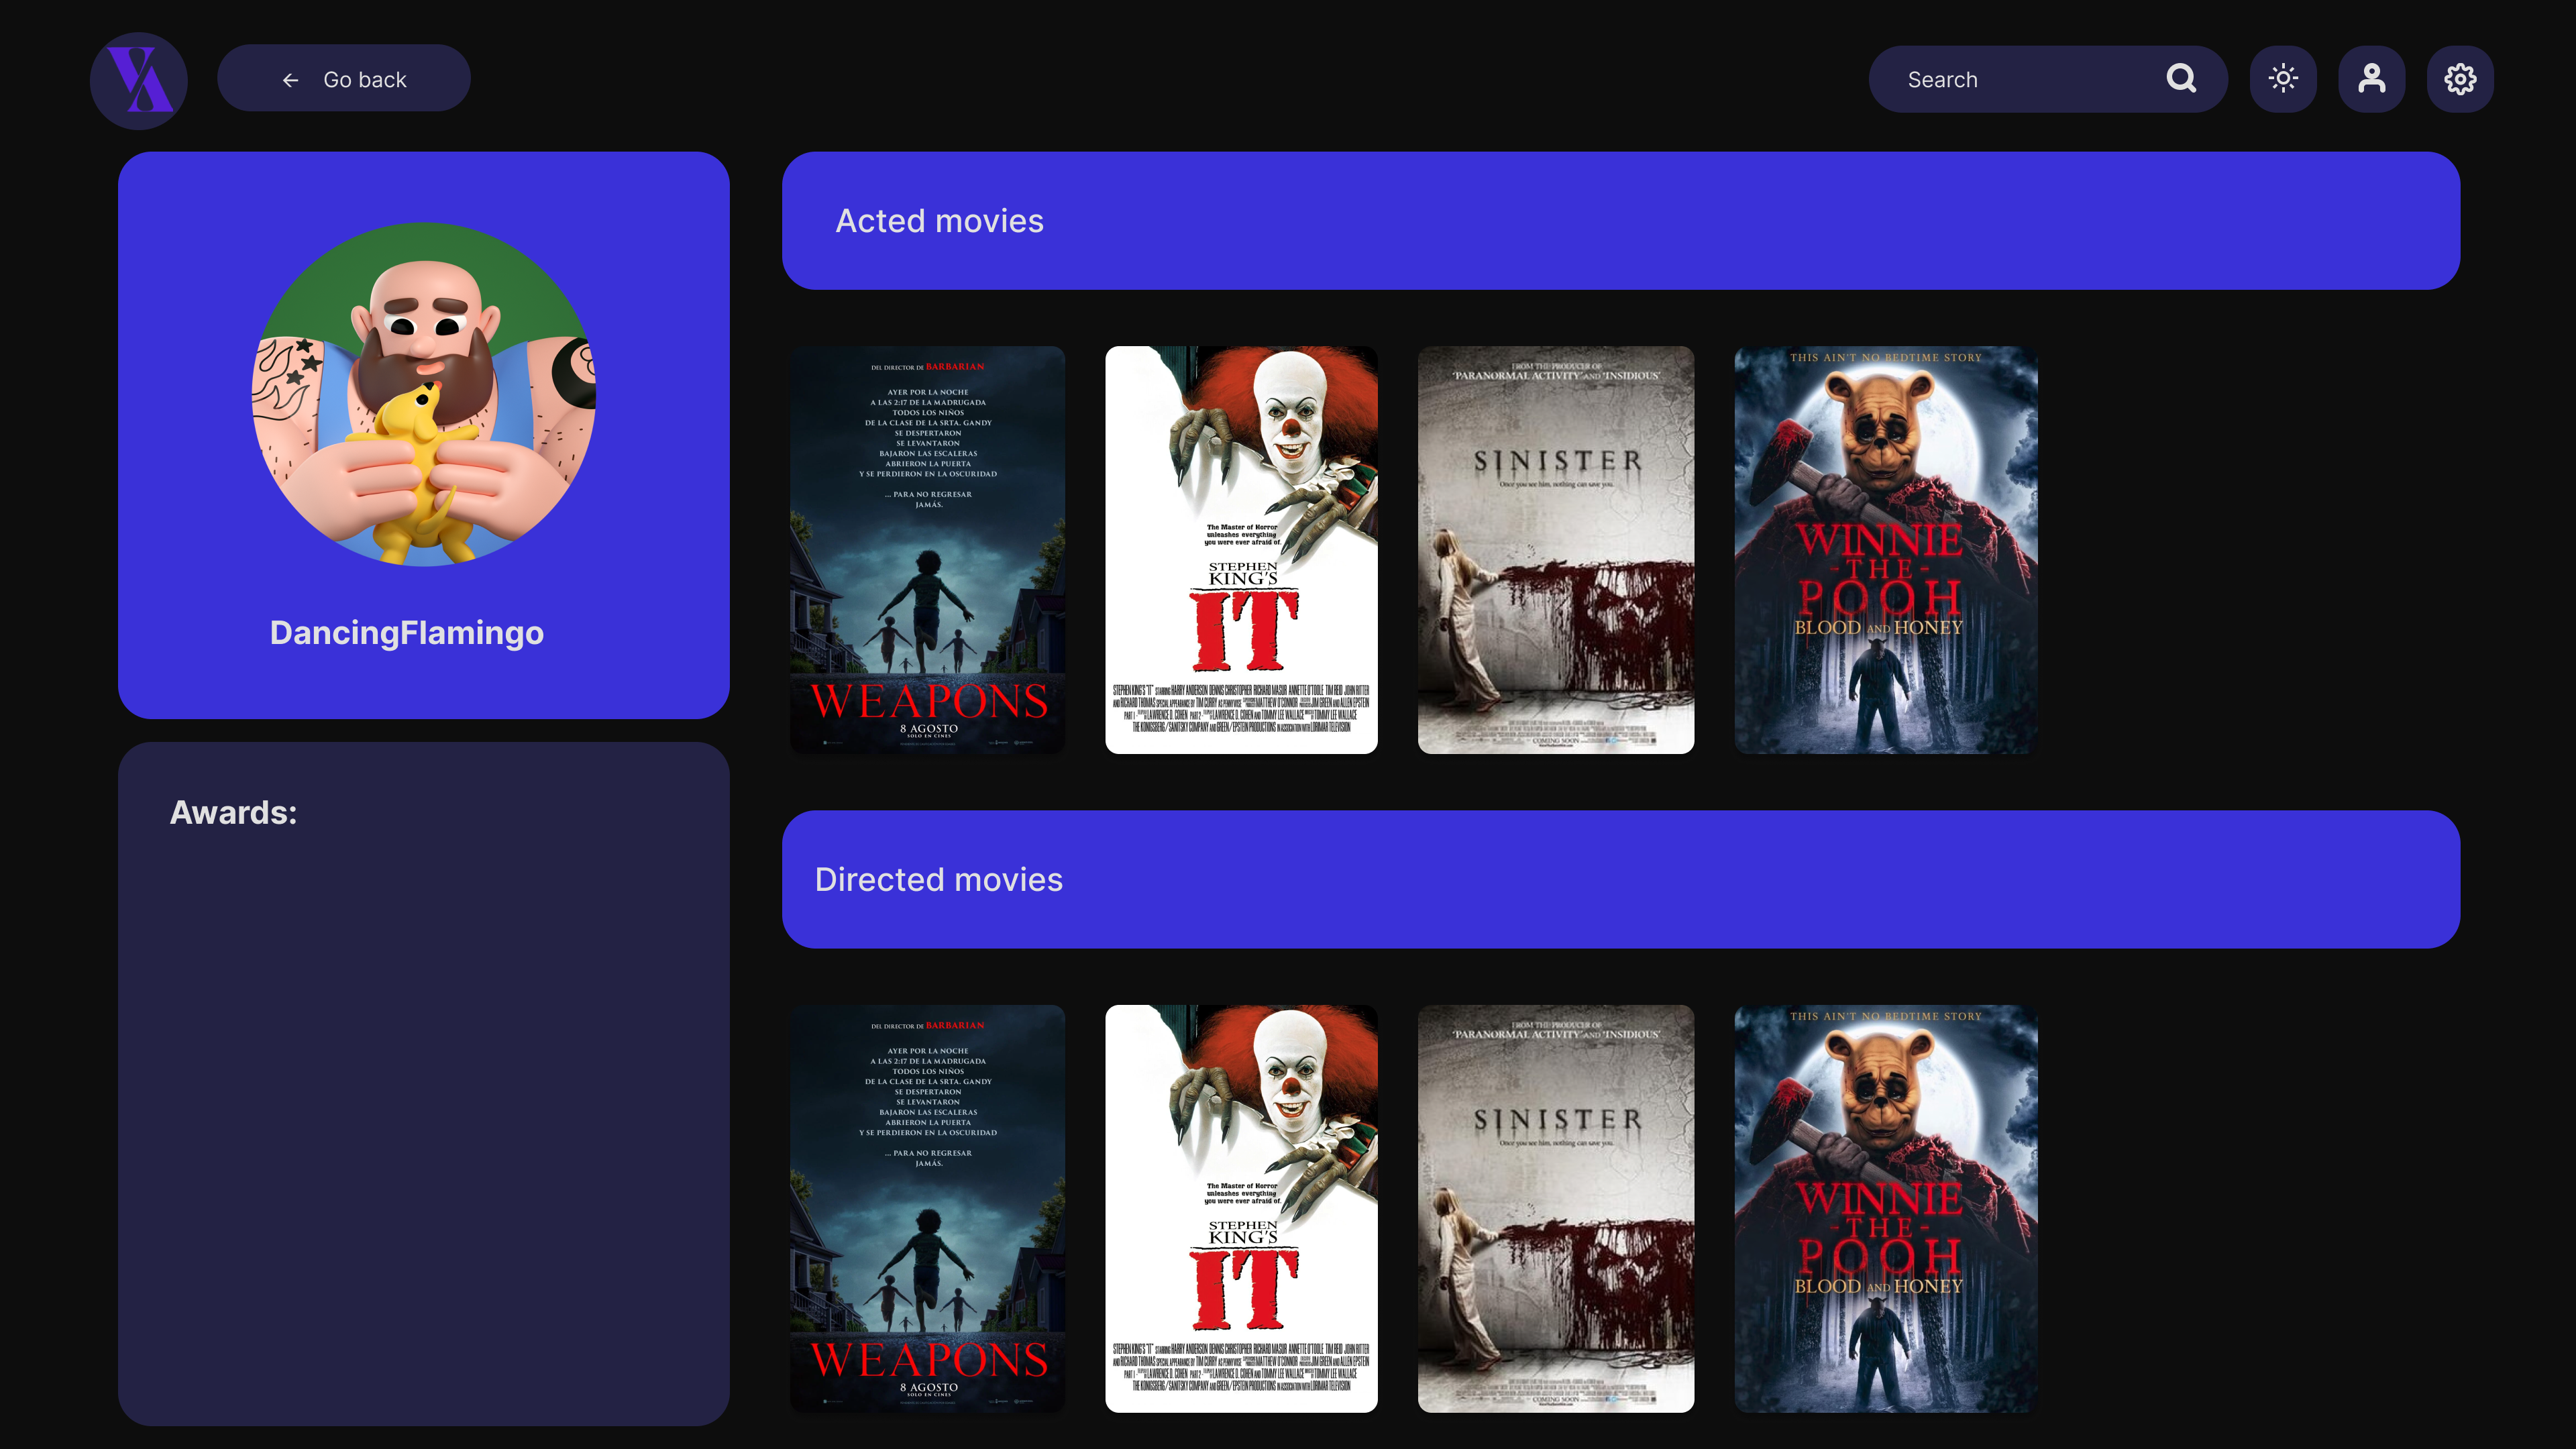2576x1449 pixels.
Task: Click the purple app logo icon
Action: tap(139, 80)
